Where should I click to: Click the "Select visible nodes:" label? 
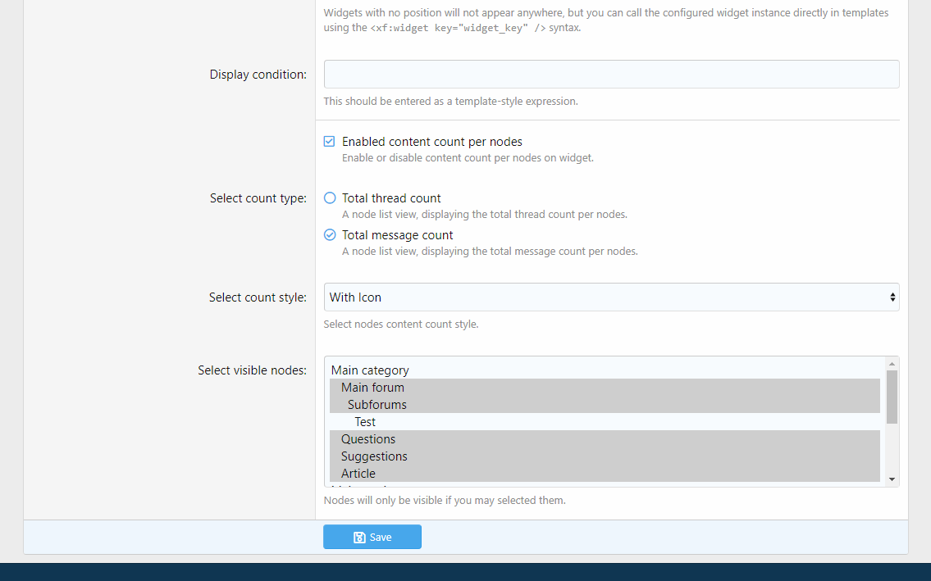click(x=252, y=370)
